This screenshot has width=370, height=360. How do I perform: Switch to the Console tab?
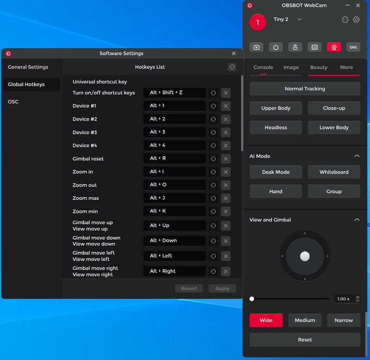point(263,67)
